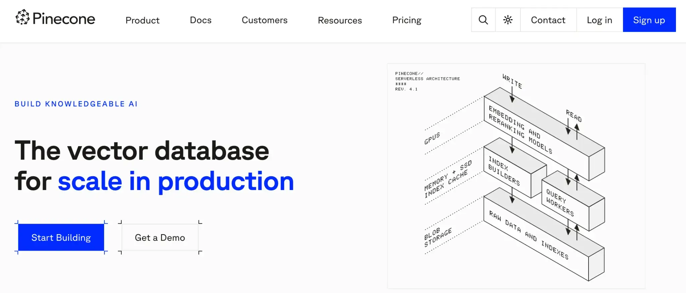This screenshot has width=686, height=293.
Task: Click the Log in link
Action: pos(599,20)
